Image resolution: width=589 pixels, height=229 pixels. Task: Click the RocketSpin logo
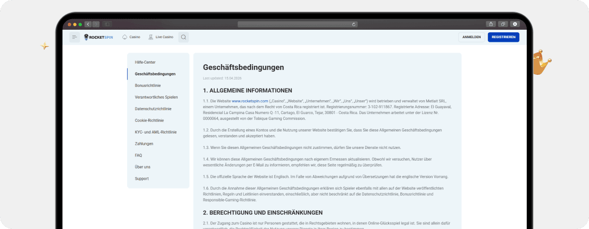click(x=98, y=37)
